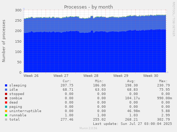The height and width of the screenshot is (132, 177).
Task: Click sleeping average value 198.30
Action: coord(131,85)
